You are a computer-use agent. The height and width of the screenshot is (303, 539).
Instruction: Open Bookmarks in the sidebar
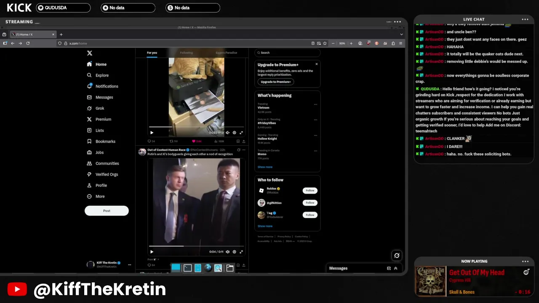click(101, 141)
